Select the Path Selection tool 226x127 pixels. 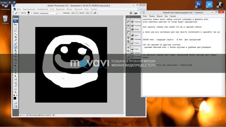click(x=16, y=76)
